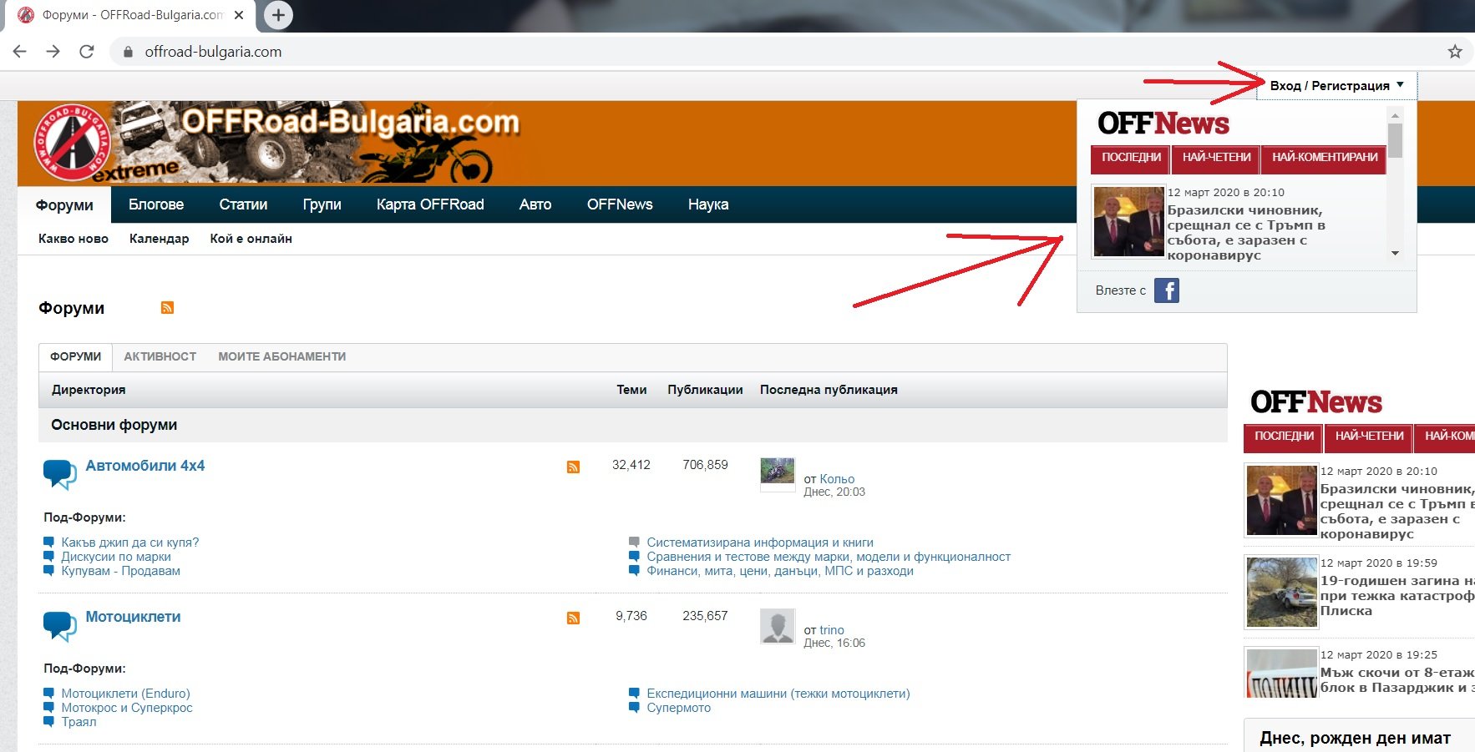
Task: Open the Авто menu item
Action: pos(535,204)
